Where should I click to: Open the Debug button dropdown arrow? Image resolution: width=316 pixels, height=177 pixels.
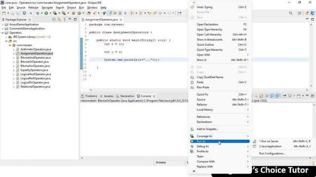[x=41, y=13]
